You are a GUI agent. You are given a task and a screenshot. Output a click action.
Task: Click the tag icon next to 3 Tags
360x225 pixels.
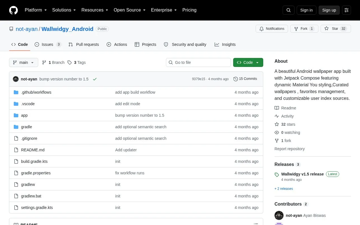click(x=69, y=62)
